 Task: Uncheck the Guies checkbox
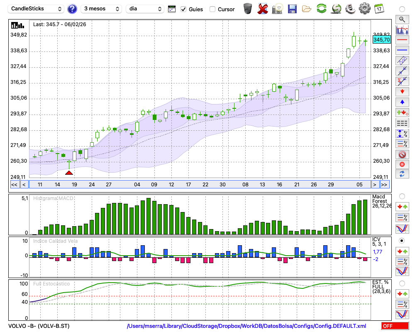183,9
